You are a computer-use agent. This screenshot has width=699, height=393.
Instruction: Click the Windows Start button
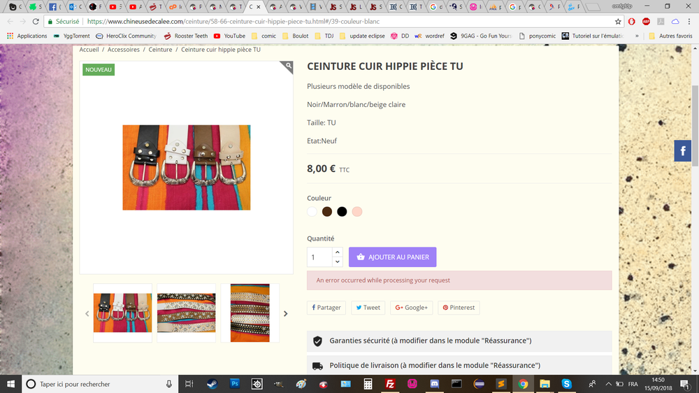(x=10, y=384)
